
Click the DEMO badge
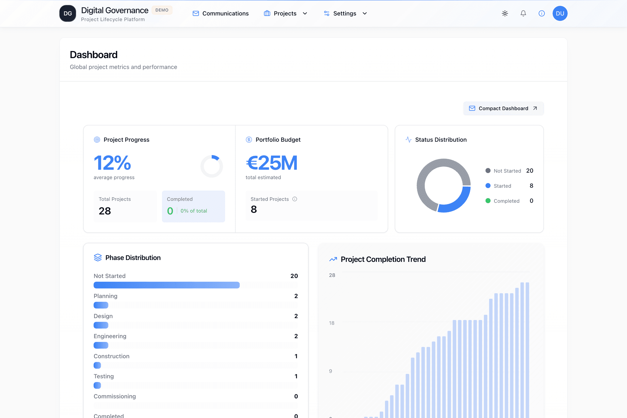(x=162, y=10)
